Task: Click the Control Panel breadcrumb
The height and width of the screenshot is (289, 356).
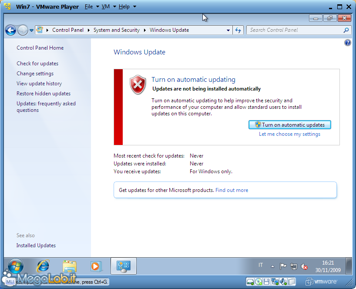Action: pyautogui.click(x=68, y=30)
